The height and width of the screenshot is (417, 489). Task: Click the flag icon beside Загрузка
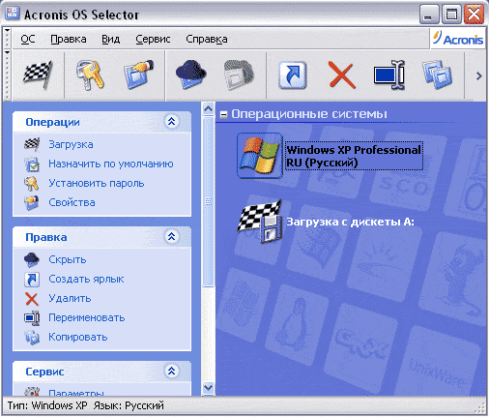[32, 144]
